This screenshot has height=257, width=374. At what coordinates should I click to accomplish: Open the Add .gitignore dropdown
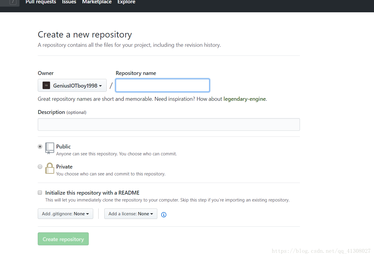pos(65,214)
